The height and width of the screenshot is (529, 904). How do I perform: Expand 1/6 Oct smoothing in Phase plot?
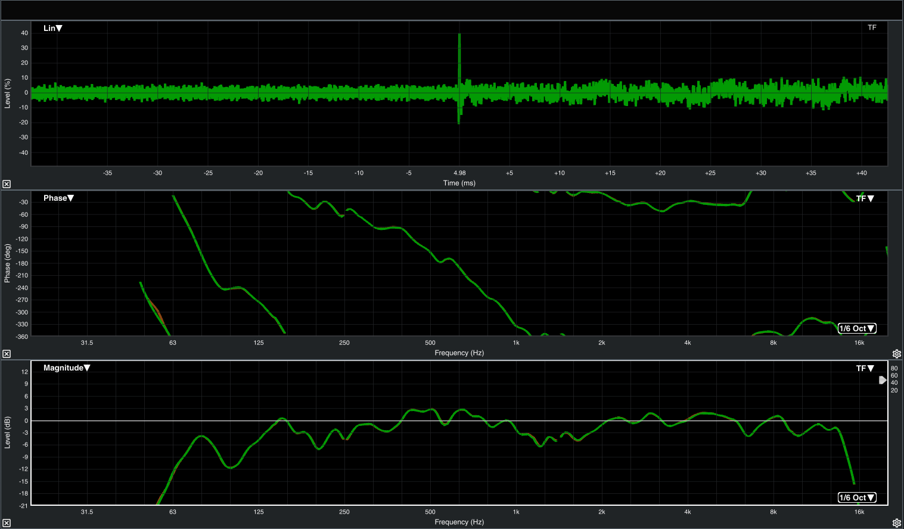click(x=857, y=328)
